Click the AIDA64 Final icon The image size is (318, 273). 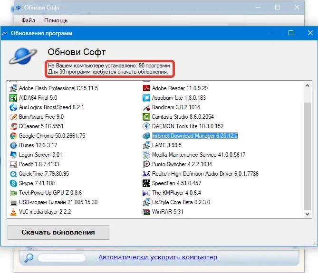13,98
